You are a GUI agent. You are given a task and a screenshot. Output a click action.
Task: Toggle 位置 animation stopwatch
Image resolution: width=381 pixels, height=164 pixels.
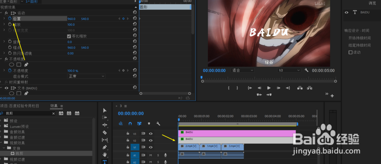point(10,18)
